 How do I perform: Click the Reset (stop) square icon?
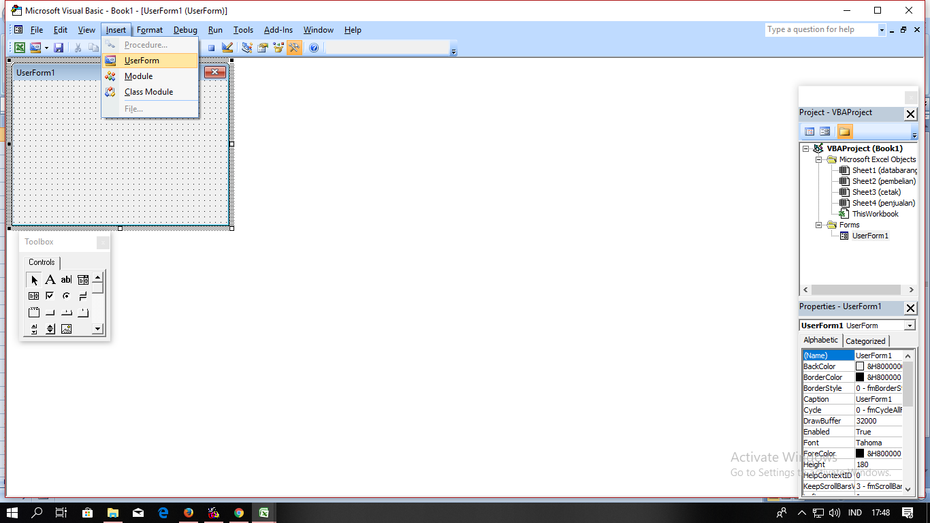coord(211,48)
